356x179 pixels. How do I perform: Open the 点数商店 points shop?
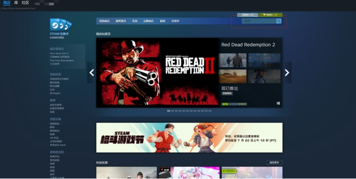pyautogui.click(x=148, y=21)
